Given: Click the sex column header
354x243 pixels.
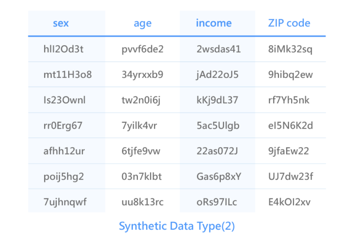Looking at the screenshot, I should tap(61, 23).
